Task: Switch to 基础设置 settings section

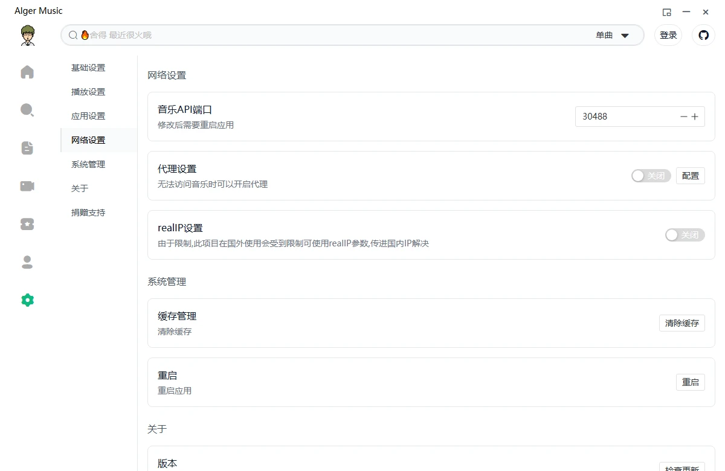Action: [x=88, y=68]
